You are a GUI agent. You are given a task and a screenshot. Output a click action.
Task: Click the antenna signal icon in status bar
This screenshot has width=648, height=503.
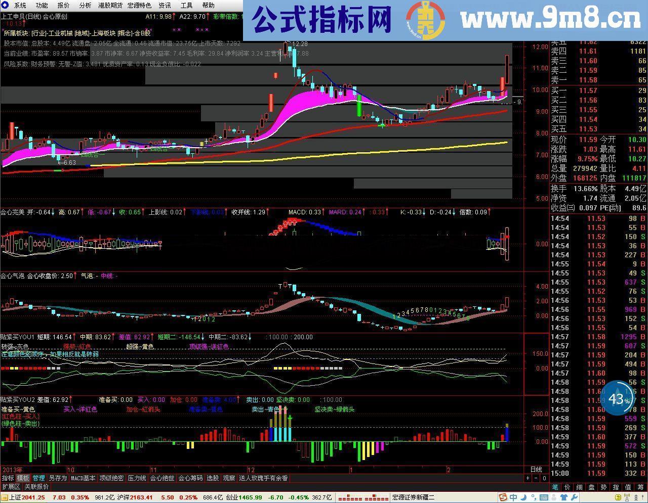click(x=627, y=498)
